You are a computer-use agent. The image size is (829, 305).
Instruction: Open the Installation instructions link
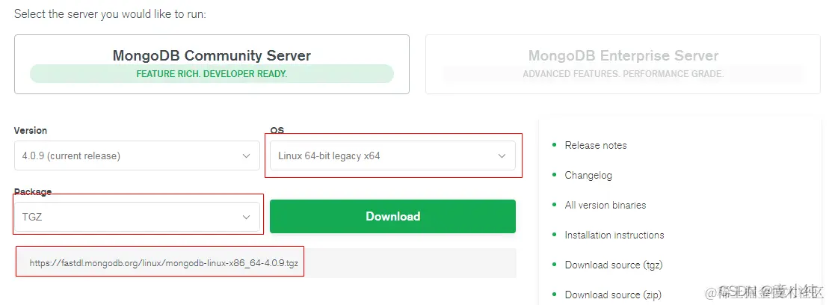point(614,235)
